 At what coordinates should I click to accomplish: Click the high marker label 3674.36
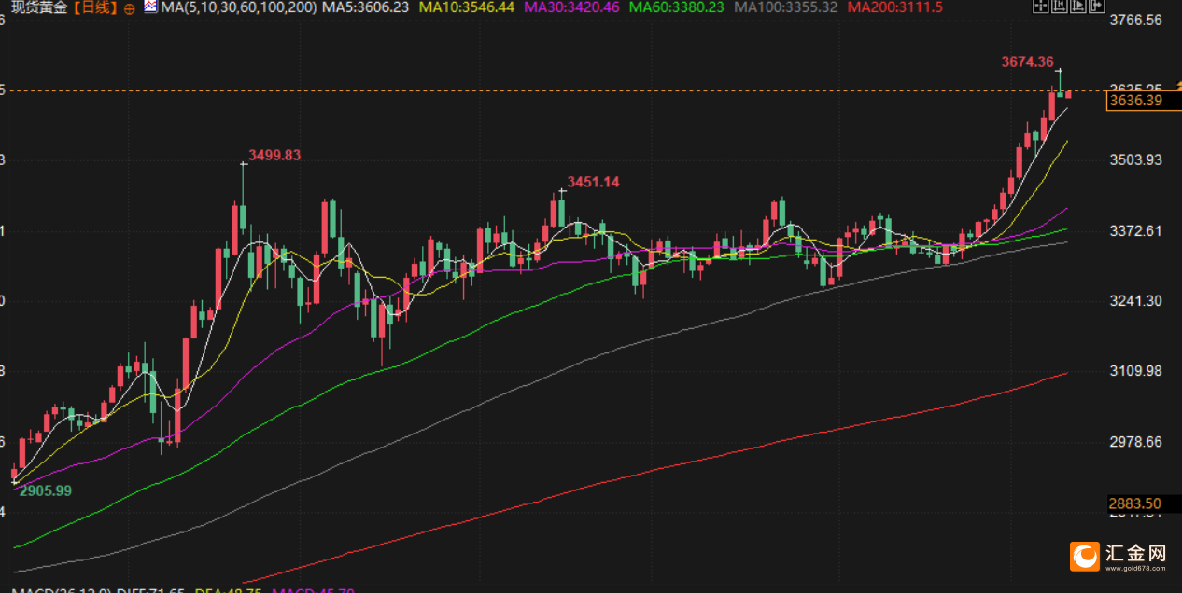coord(1027,62)
